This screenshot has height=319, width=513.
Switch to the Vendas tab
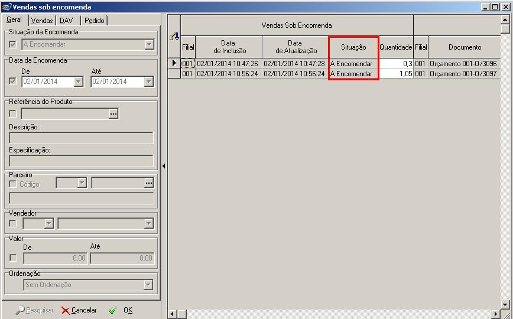pyautogui.click(x=42, y=21)
